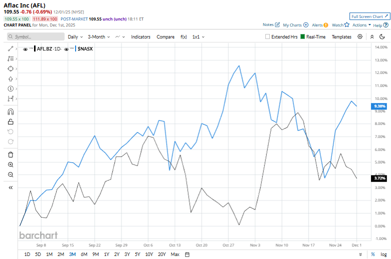Select the 5Y time range
The width and height of the screenshot is (391, 259).
tap(137, 254)
